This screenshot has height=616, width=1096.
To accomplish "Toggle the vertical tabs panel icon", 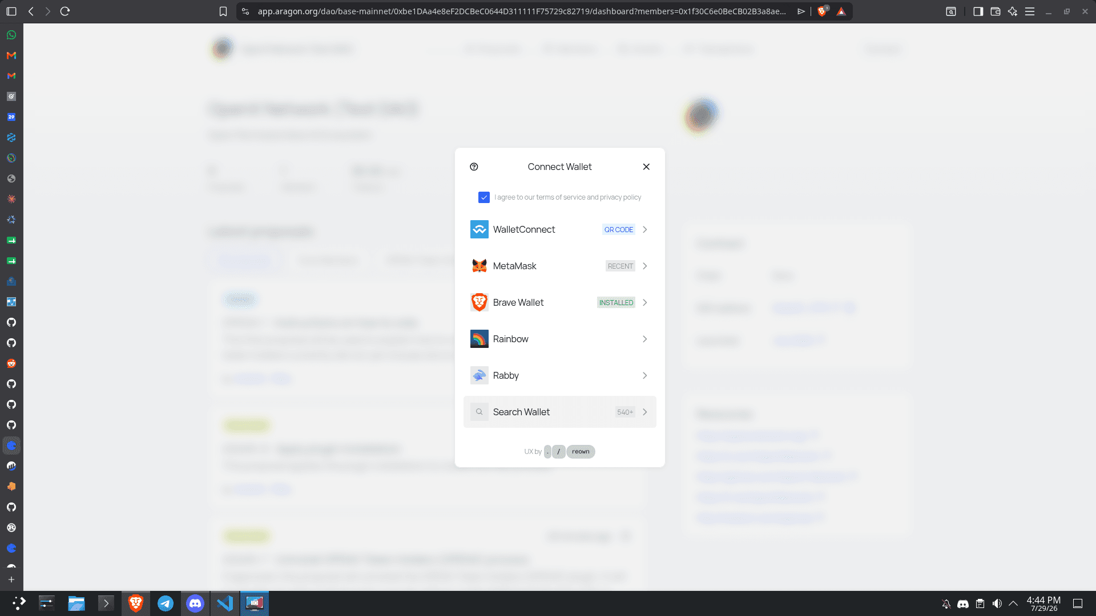I will tap(11, 11).
